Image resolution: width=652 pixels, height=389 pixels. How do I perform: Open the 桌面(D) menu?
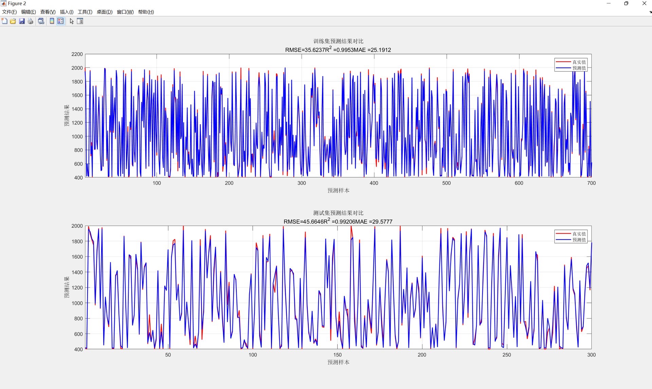coord(104,12)
